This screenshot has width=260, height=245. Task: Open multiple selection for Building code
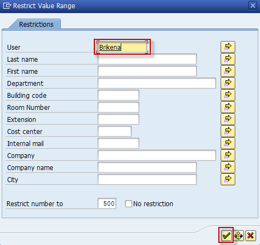(x=228, y=95)
